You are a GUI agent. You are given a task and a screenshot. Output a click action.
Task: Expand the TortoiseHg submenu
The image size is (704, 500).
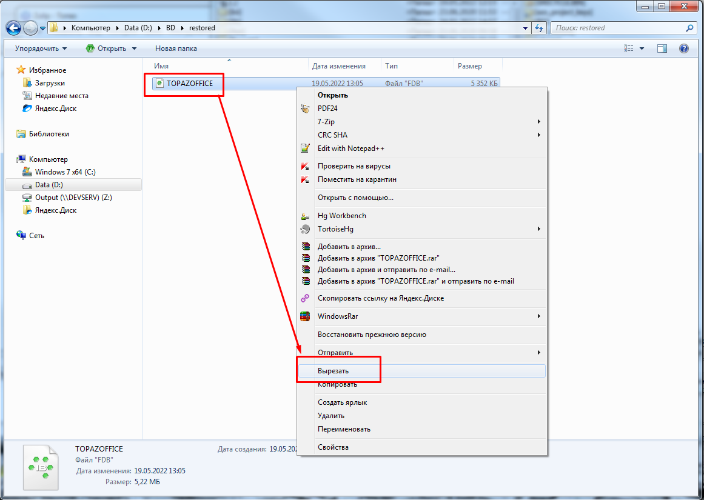tap(422, 229)
